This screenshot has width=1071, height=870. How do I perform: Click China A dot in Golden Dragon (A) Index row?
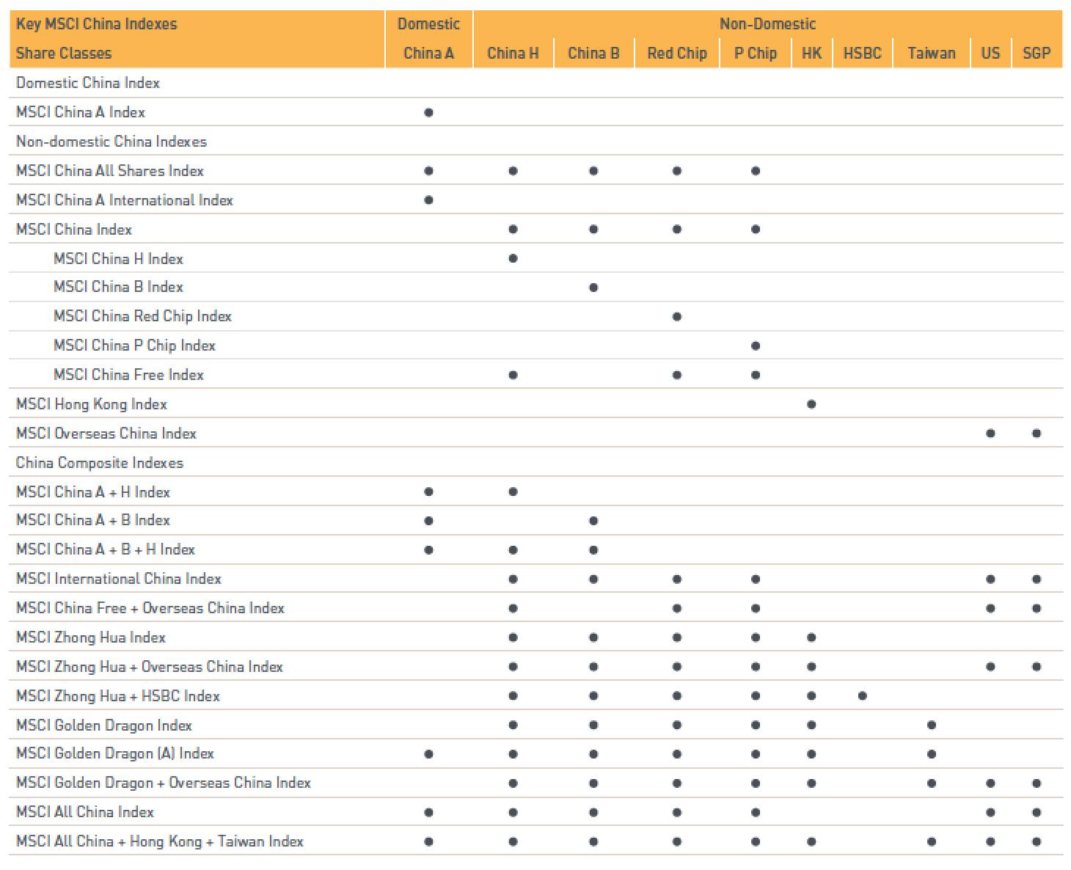[428, 754]
